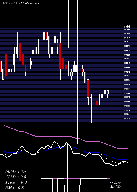Click the purple 50MA line in lower panel
The height and width of the screenshot is (192, 137).
[64, 136]
